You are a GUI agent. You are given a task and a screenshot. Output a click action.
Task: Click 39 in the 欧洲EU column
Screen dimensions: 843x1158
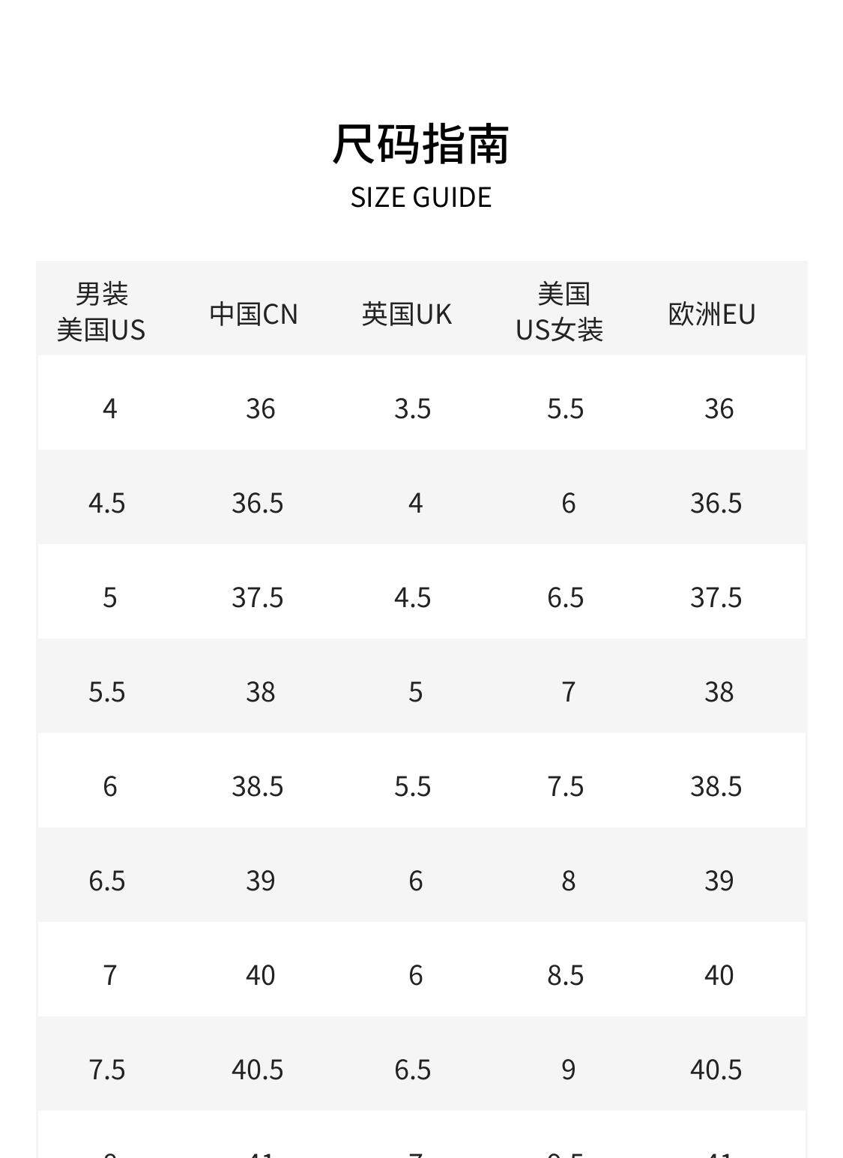point(719,881)
